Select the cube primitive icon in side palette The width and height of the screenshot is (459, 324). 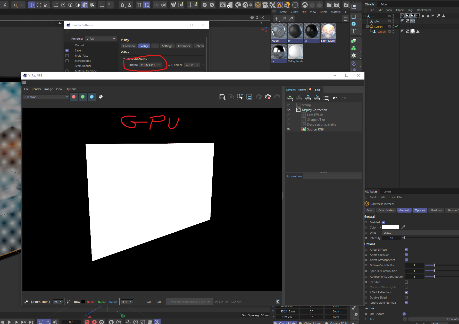tap(354, 24)
